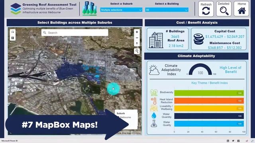Click the $1,475,429 - $2,049,207 capital cost
Screen dimensions: 255x143
click(225, 37)
